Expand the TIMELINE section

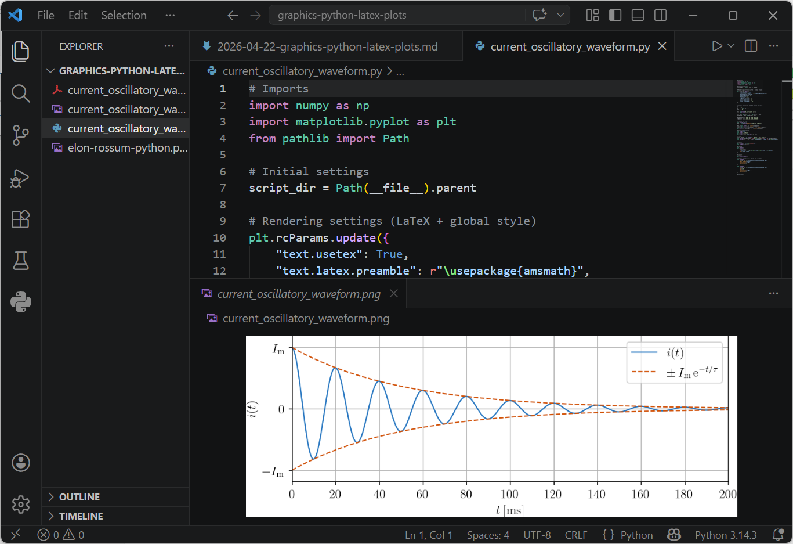(81, 516)
